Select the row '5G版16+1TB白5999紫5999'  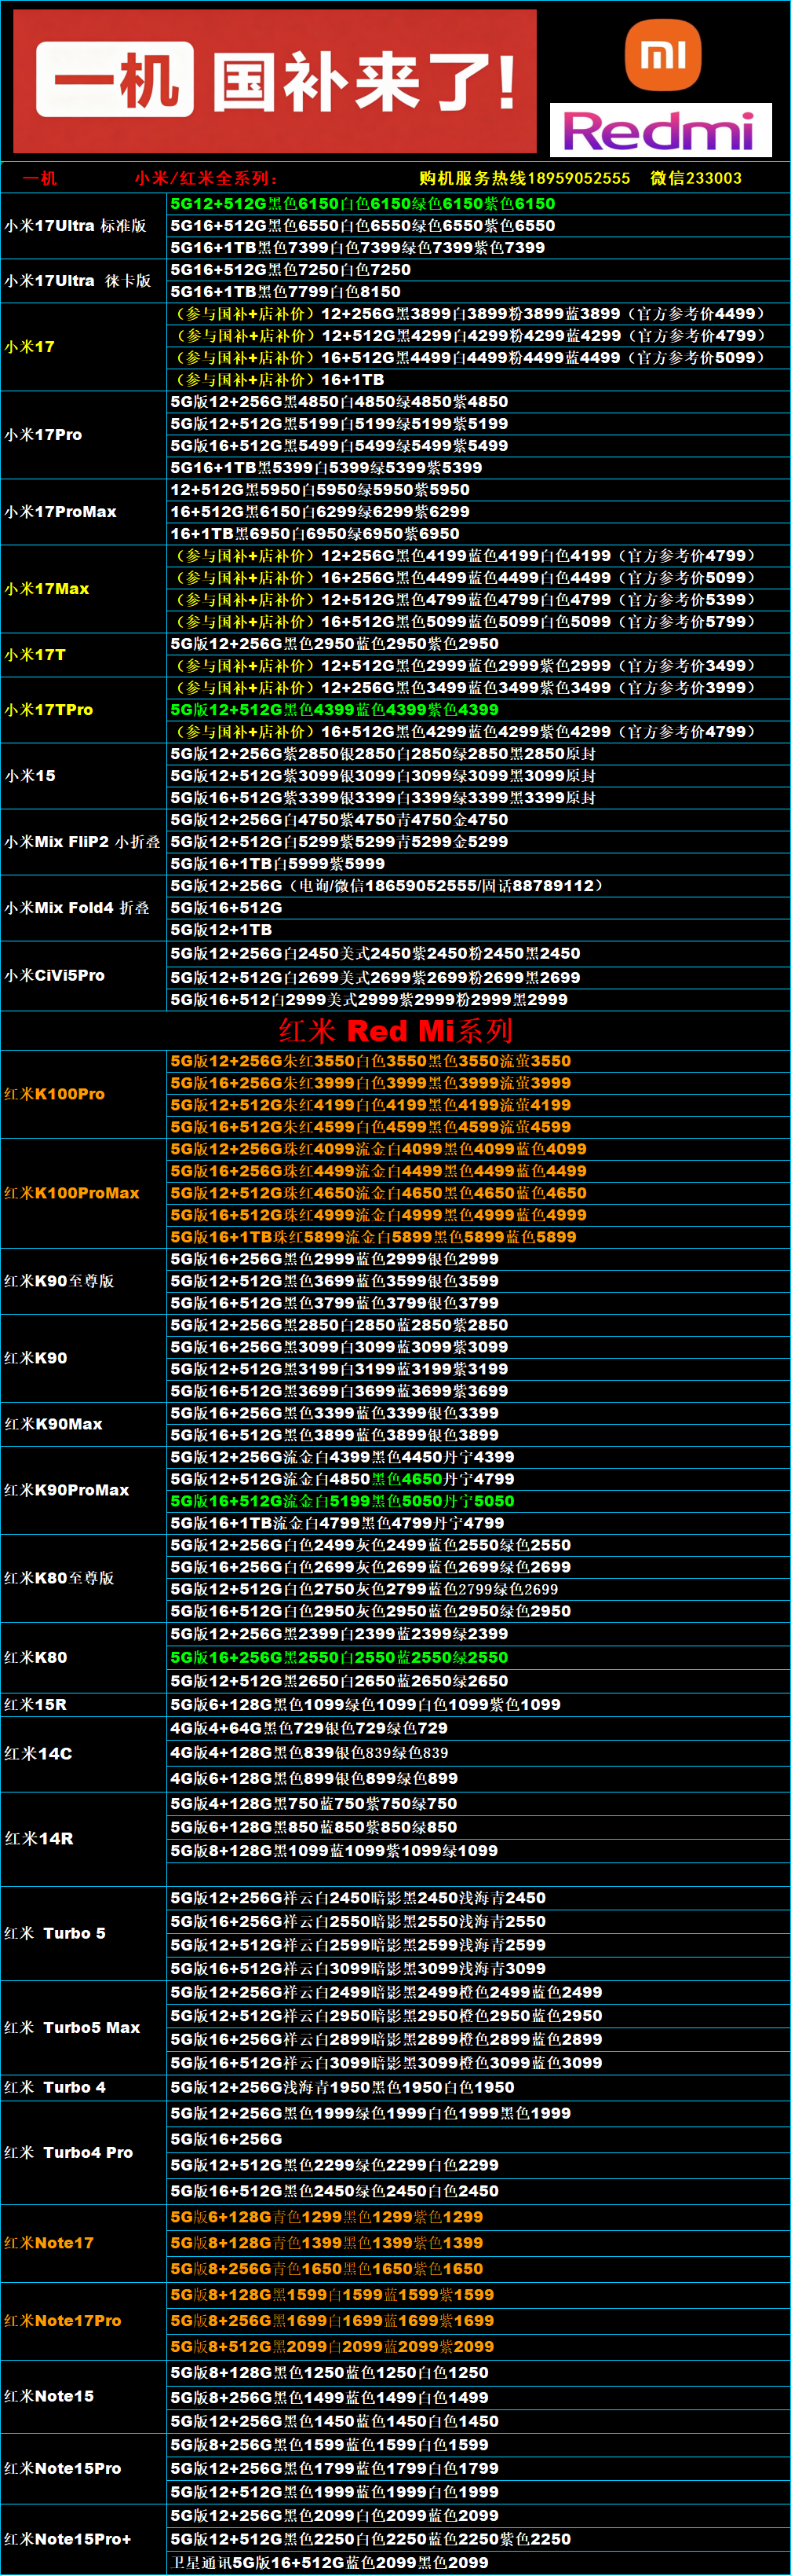point(479,864)
